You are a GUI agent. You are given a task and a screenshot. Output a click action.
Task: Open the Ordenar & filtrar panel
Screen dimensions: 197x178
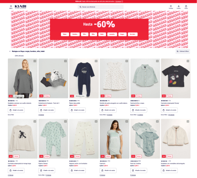pyautogui.click(x=183, y=51)
